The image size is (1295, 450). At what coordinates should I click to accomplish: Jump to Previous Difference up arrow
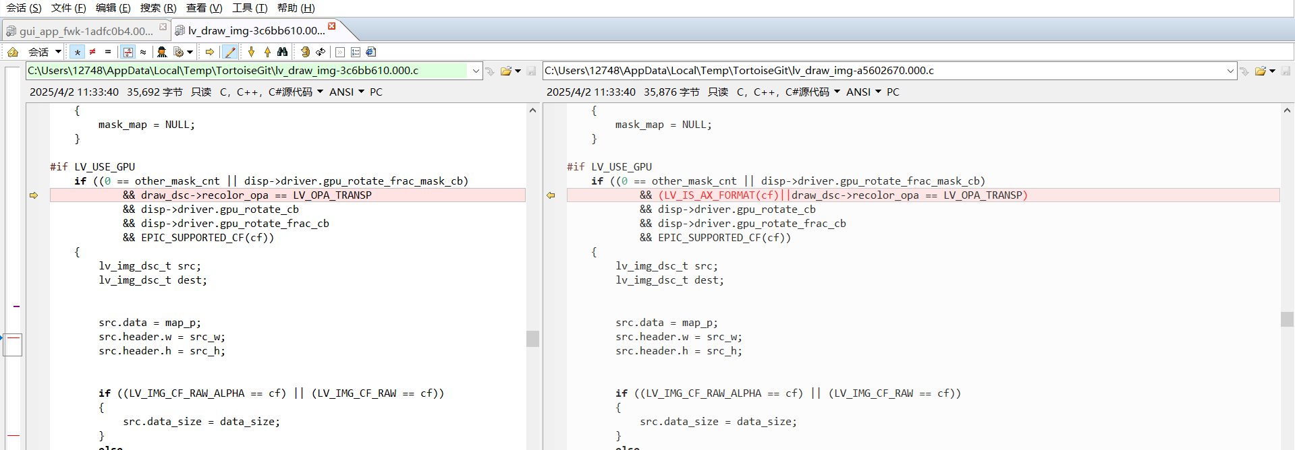[x=267, y=52]
